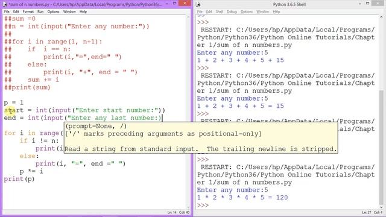The width and height of the screenshot is (386, 217).
Task: Close the sum of n numbers.py editor window
Action: (185, 3)
